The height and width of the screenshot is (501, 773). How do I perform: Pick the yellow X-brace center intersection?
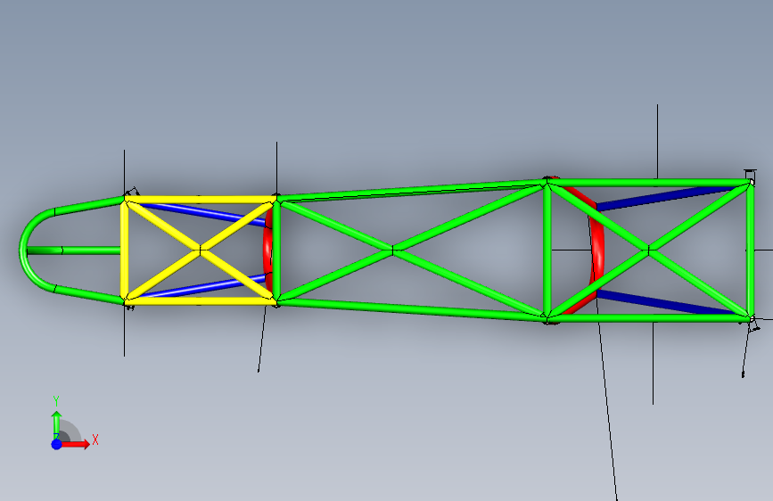(201, 250)
